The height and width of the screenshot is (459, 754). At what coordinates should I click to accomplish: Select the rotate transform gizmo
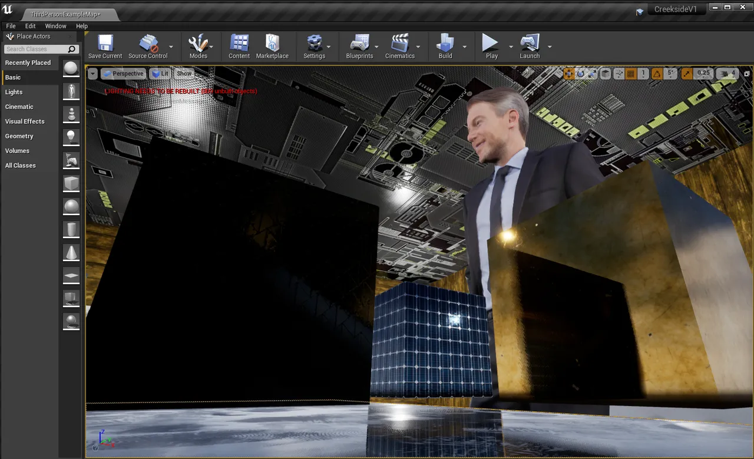pyautogui.click(x=581, y=74)
